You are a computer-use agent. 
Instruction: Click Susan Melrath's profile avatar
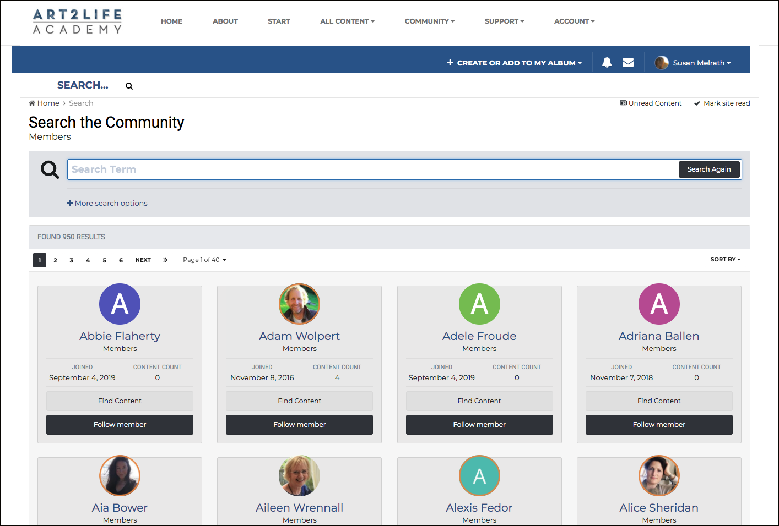[x=662, y=63]
